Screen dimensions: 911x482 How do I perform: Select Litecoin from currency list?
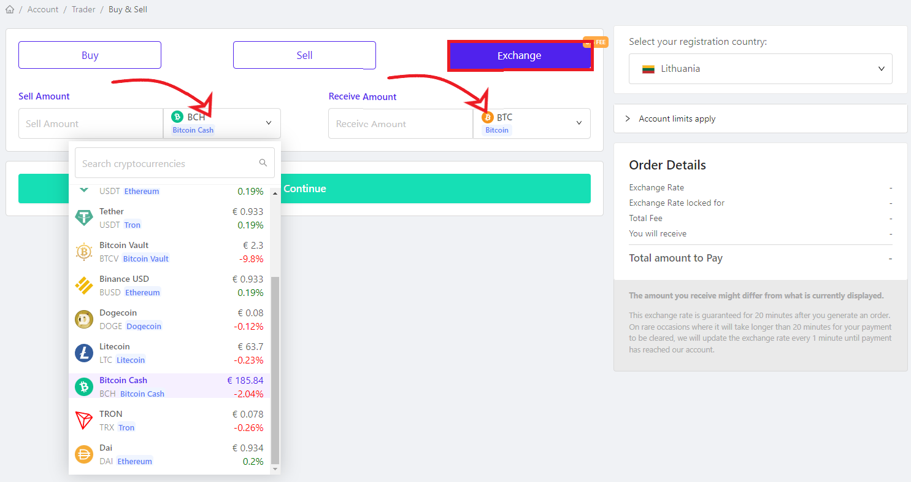169,353
